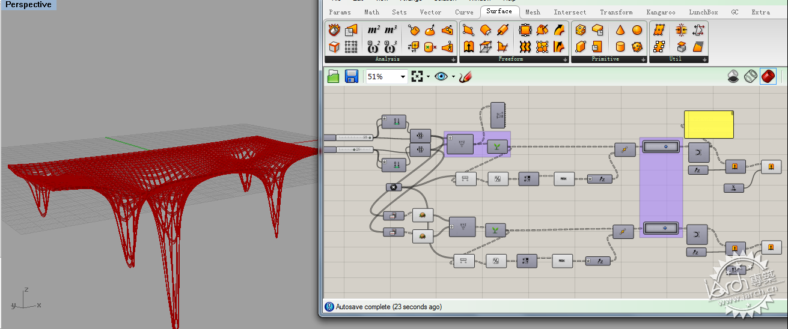Screen dimensions: 788x329
Task: Click the black X toggle capsule on canvas
Action: pyautogui.click(x=394, y=187)
